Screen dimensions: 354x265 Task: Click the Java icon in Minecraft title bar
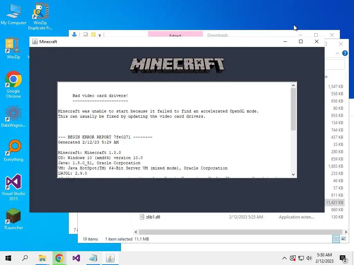click(x=35, y=41)
